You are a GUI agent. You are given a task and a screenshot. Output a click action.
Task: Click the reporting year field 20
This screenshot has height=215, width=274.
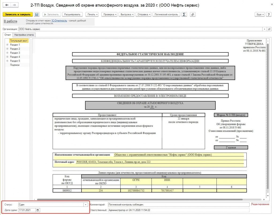point(152,107)
